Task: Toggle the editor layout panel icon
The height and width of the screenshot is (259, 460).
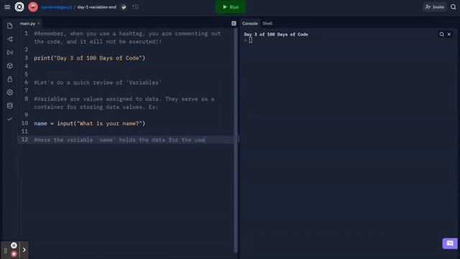Action: [234, 24]
